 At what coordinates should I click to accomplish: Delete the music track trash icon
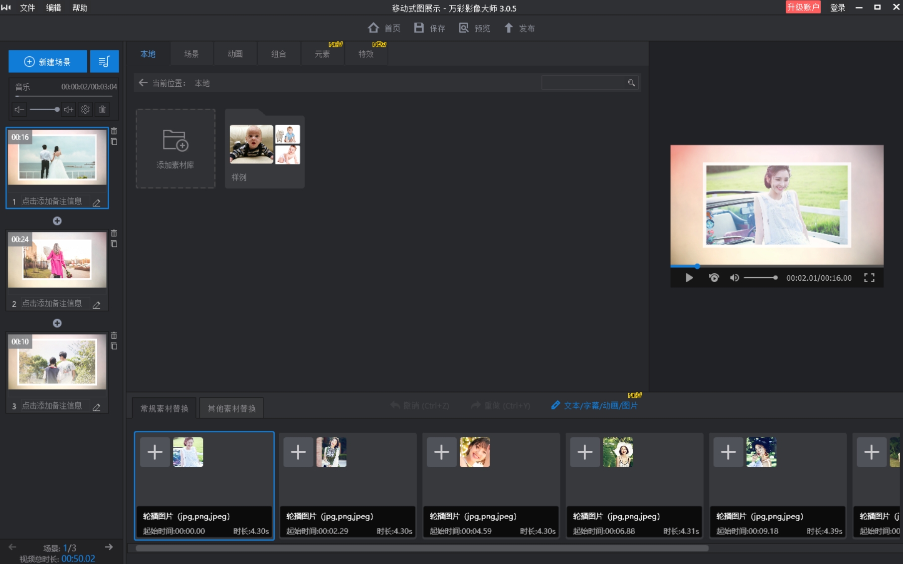(102, 109)
